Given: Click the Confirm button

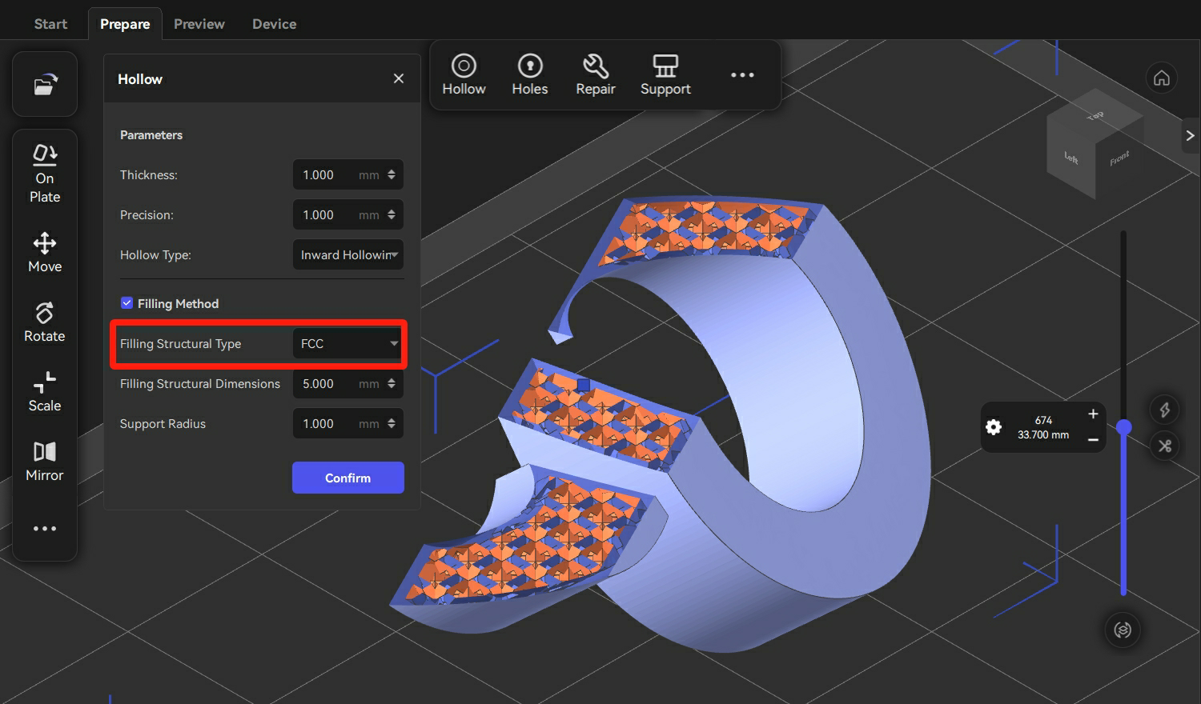Looking at the screenshot, I should coord(348,478).
